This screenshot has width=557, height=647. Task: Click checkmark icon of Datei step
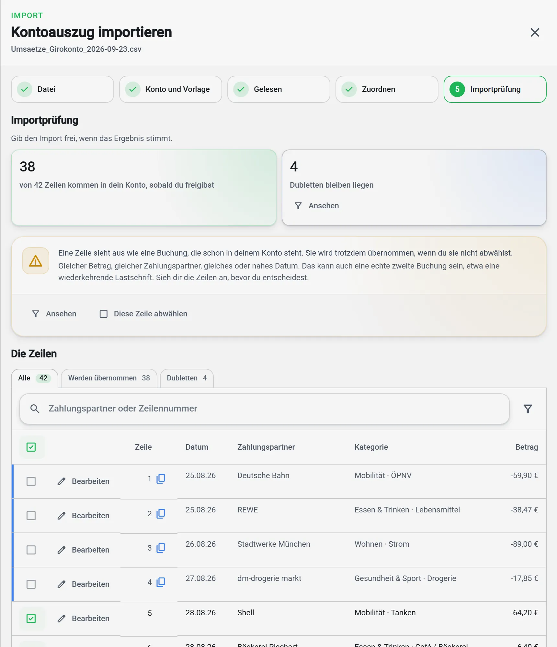click(x=25, y=89)
